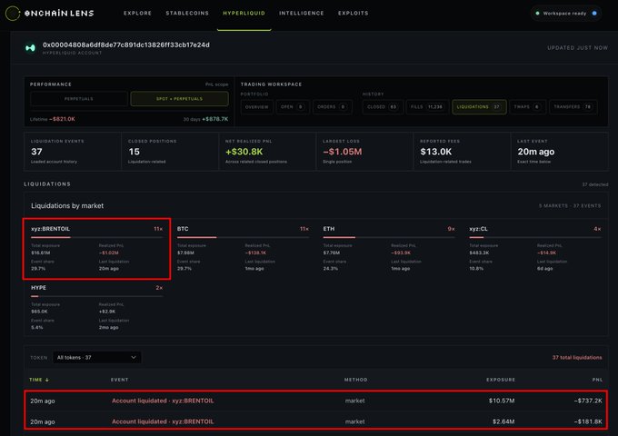Select the Spot + Perpetuals scope
This screenshot has height=436, width=618.
179,99
